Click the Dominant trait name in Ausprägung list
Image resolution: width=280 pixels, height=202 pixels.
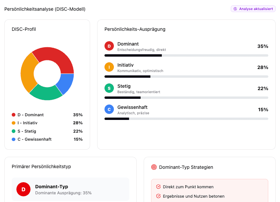[128, 44]
